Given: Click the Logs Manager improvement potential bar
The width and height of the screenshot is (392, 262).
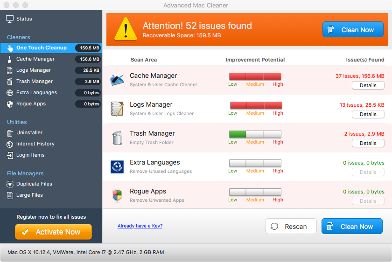Looking at the screenshot, I should tap(256, 105).
